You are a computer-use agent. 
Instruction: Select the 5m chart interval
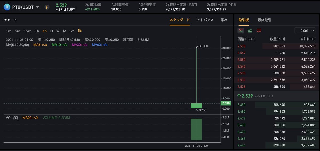point(18,31)
